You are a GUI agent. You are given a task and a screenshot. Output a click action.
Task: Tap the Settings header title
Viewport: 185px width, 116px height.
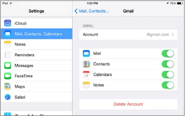(36, 11)
